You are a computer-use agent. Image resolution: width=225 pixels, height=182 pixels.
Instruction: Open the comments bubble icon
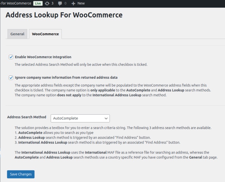[x=60, y=4]
